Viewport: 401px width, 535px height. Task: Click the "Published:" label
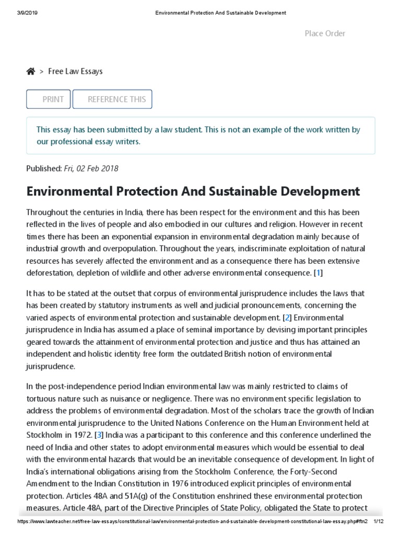(x=44, y=168)
